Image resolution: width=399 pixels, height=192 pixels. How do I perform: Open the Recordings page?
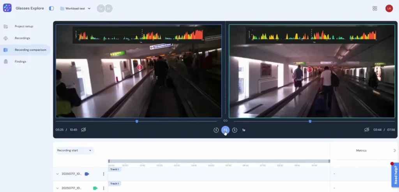coord(22,38)
